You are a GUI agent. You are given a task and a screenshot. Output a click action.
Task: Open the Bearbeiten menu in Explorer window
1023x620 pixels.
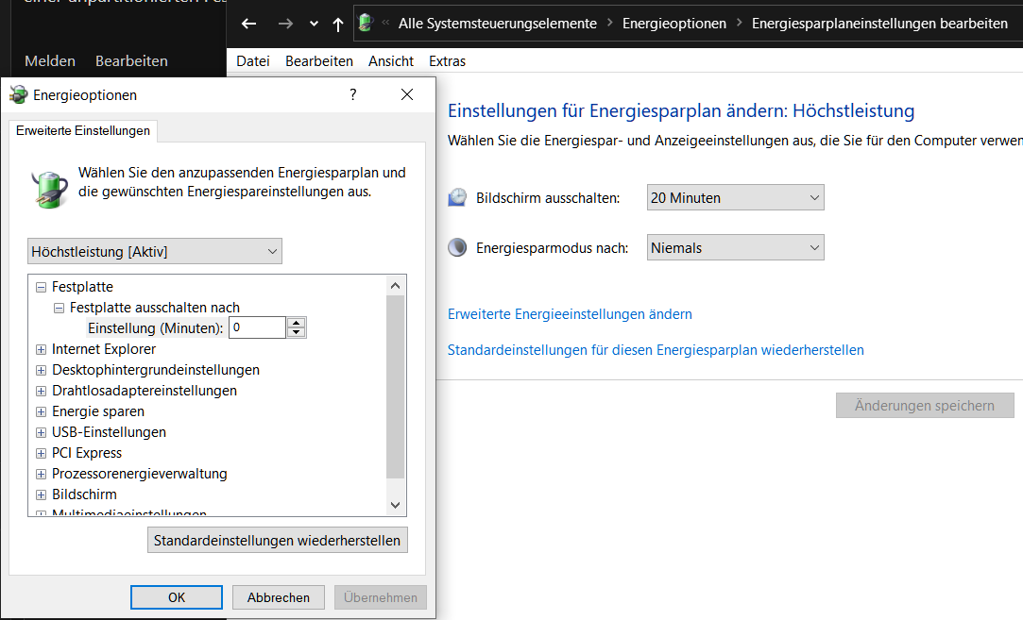click(319, 61)
